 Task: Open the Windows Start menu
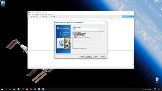(2, 89)
